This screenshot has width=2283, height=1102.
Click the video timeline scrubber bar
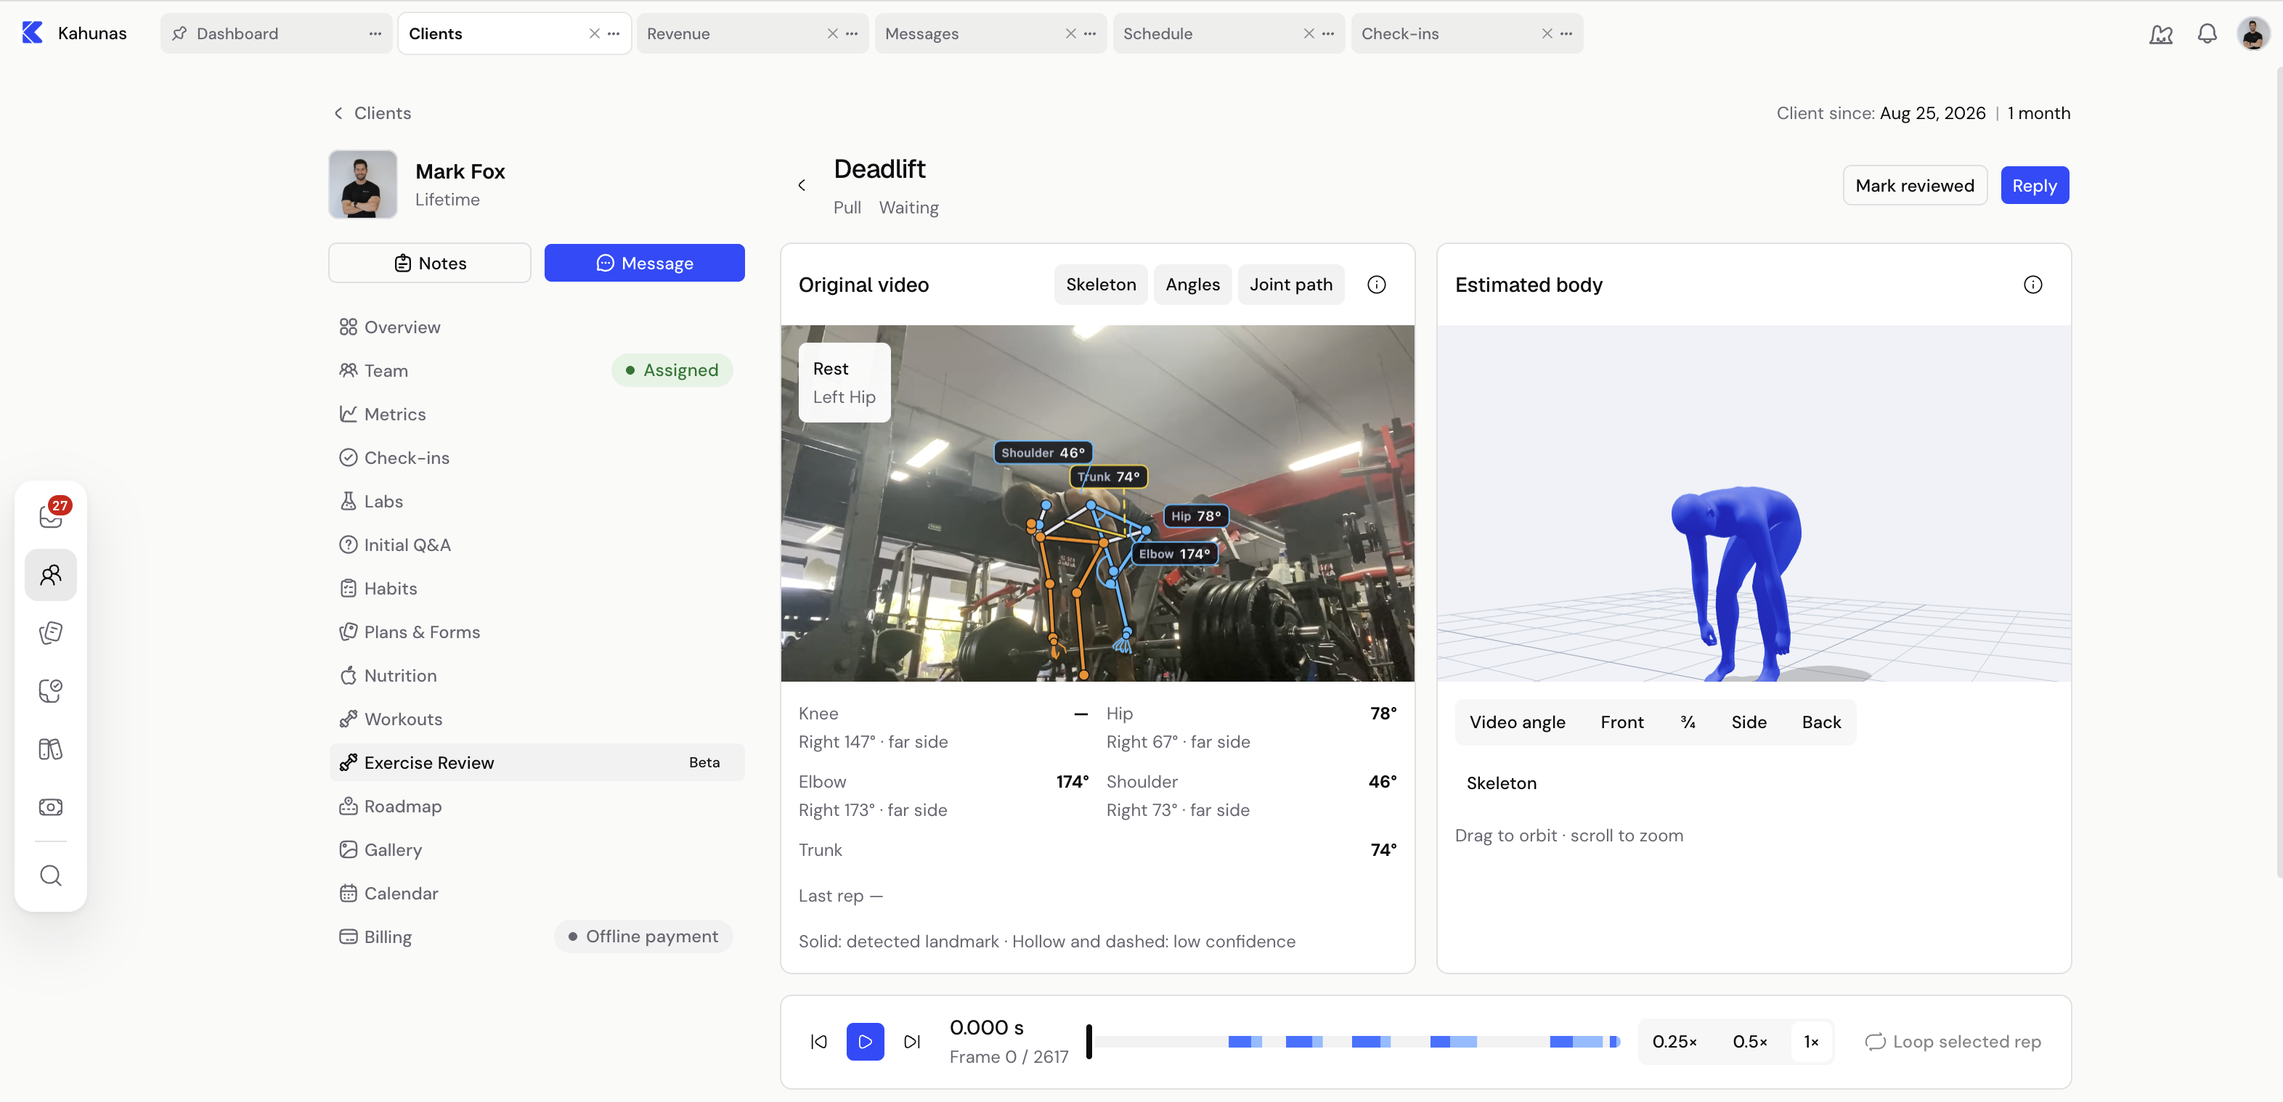[x=1354, y=1042]
